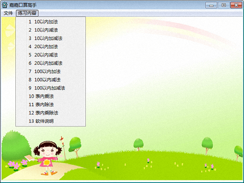Image resolution: width=244 pixels, height=183 pixels.
Task: Pick 10以内加减法 practice option
Action: click(48, 38)
